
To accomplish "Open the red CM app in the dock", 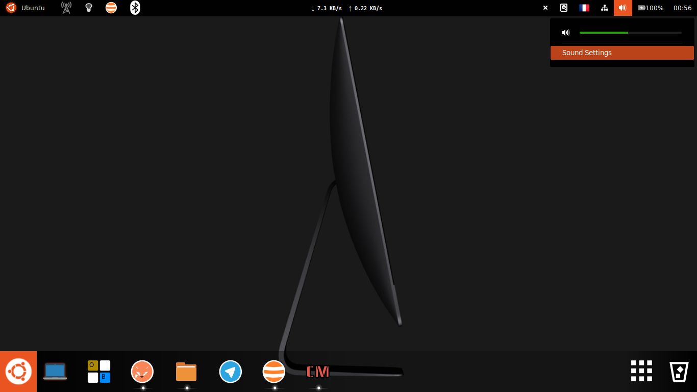I will [318, 372].
